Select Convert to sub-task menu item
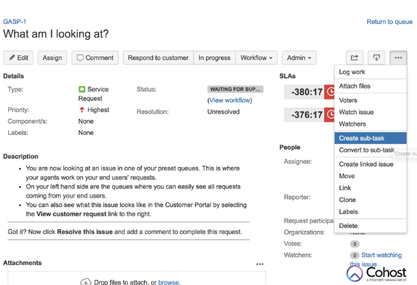The width and height of the screenshot is (417, 285). 370,150
